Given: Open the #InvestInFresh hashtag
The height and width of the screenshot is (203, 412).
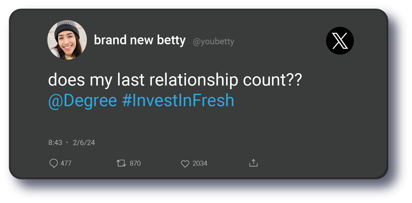Looking at the screenshot, I should pos(178,100).
